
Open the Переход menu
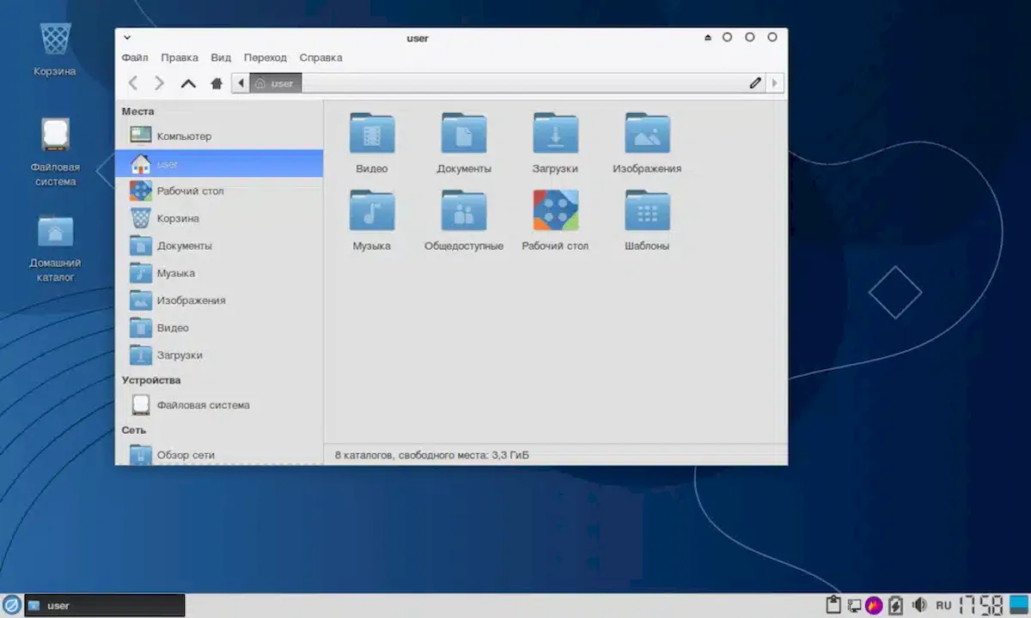[265, 58]
